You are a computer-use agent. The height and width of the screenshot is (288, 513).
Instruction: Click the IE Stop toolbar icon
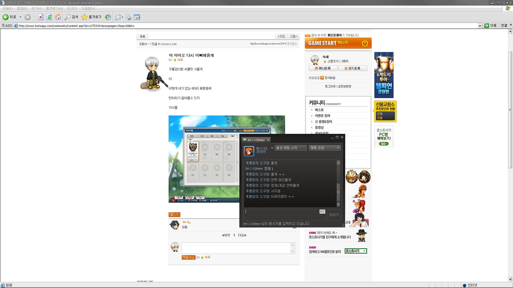(x=41, y=17)
